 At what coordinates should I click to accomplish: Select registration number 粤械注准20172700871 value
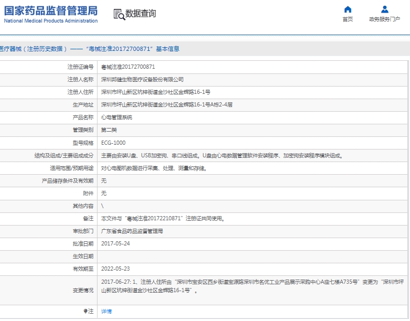[128, 67]
